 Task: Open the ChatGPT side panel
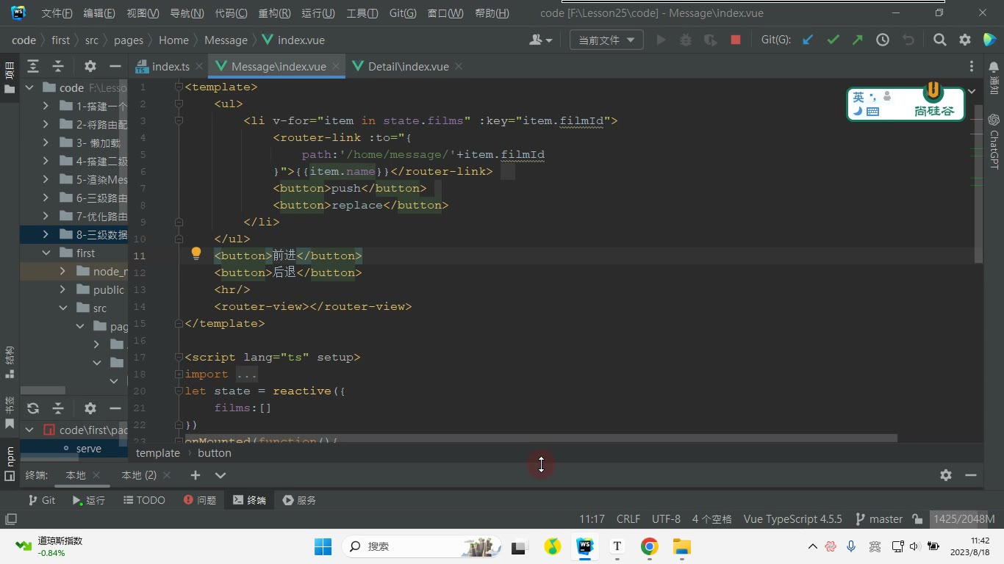pos(994,141)
